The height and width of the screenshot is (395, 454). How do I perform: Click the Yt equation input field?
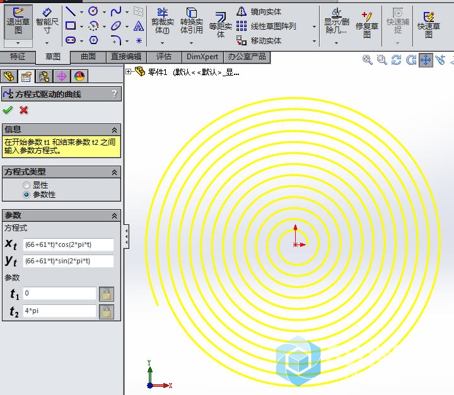tap(68, 261)
